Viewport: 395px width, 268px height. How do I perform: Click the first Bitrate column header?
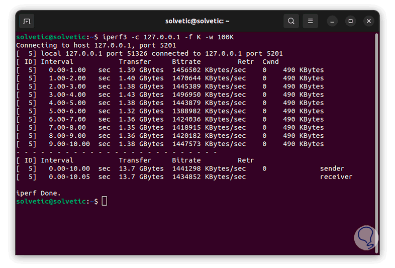186,62
